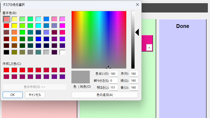
Task: Click the Done column heading
Action: coord(183,26)
